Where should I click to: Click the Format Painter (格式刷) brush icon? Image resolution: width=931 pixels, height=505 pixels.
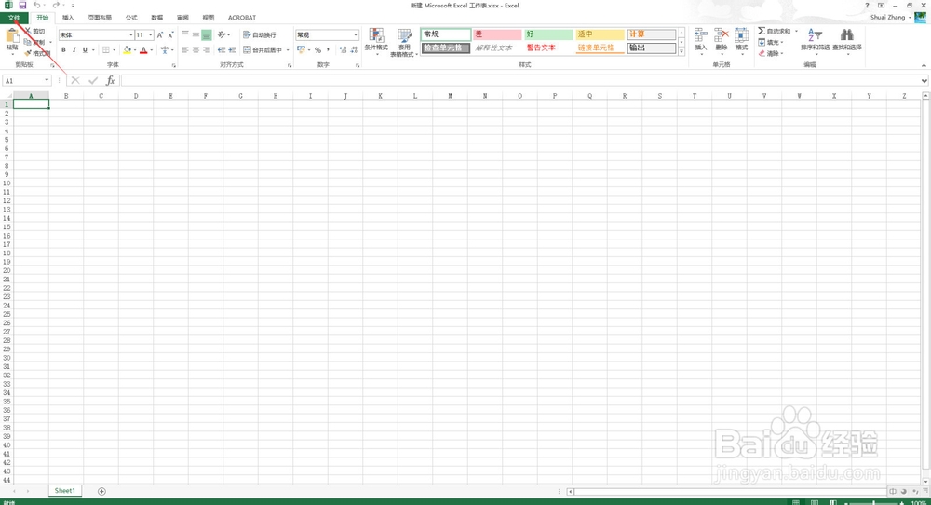[28, 53]
